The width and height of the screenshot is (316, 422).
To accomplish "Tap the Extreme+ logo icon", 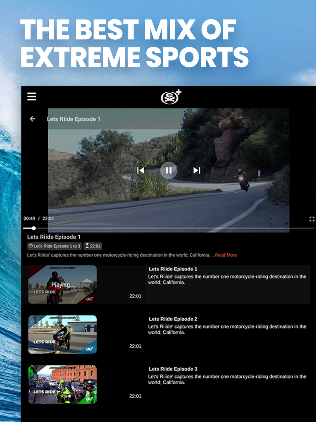I will tap(171, 97).
